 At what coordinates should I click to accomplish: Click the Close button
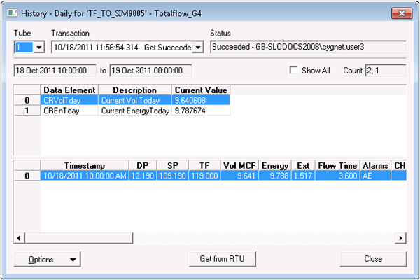(x=373, y=259)
